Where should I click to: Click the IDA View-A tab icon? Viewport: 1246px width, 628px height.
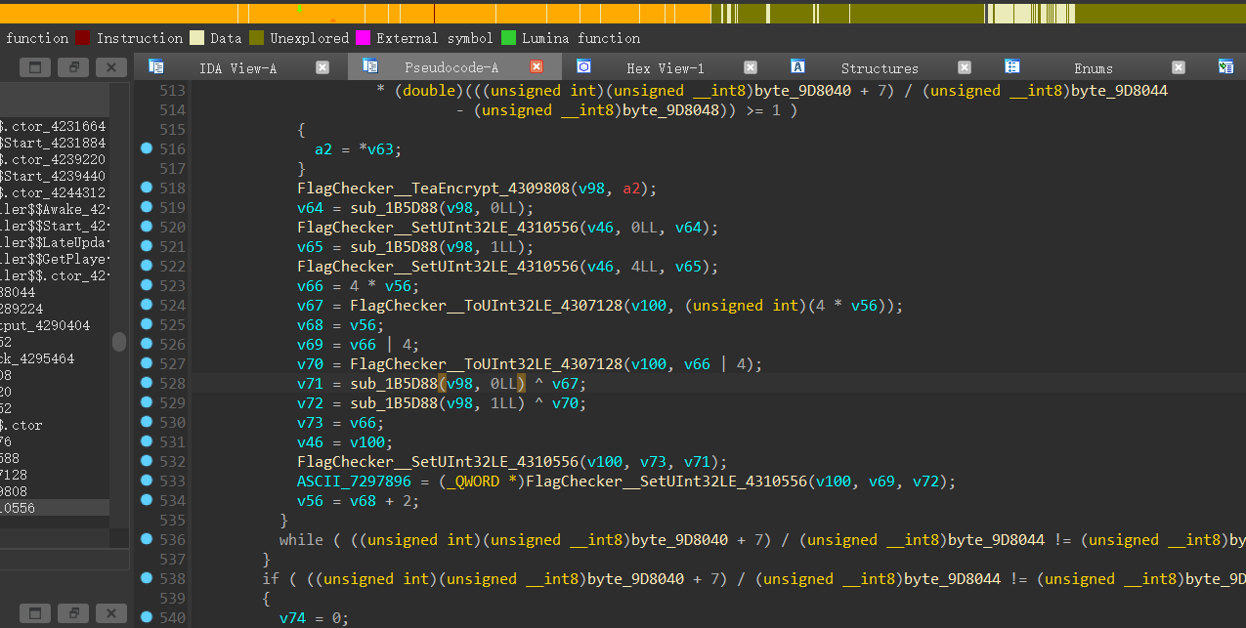pos(155,66)
